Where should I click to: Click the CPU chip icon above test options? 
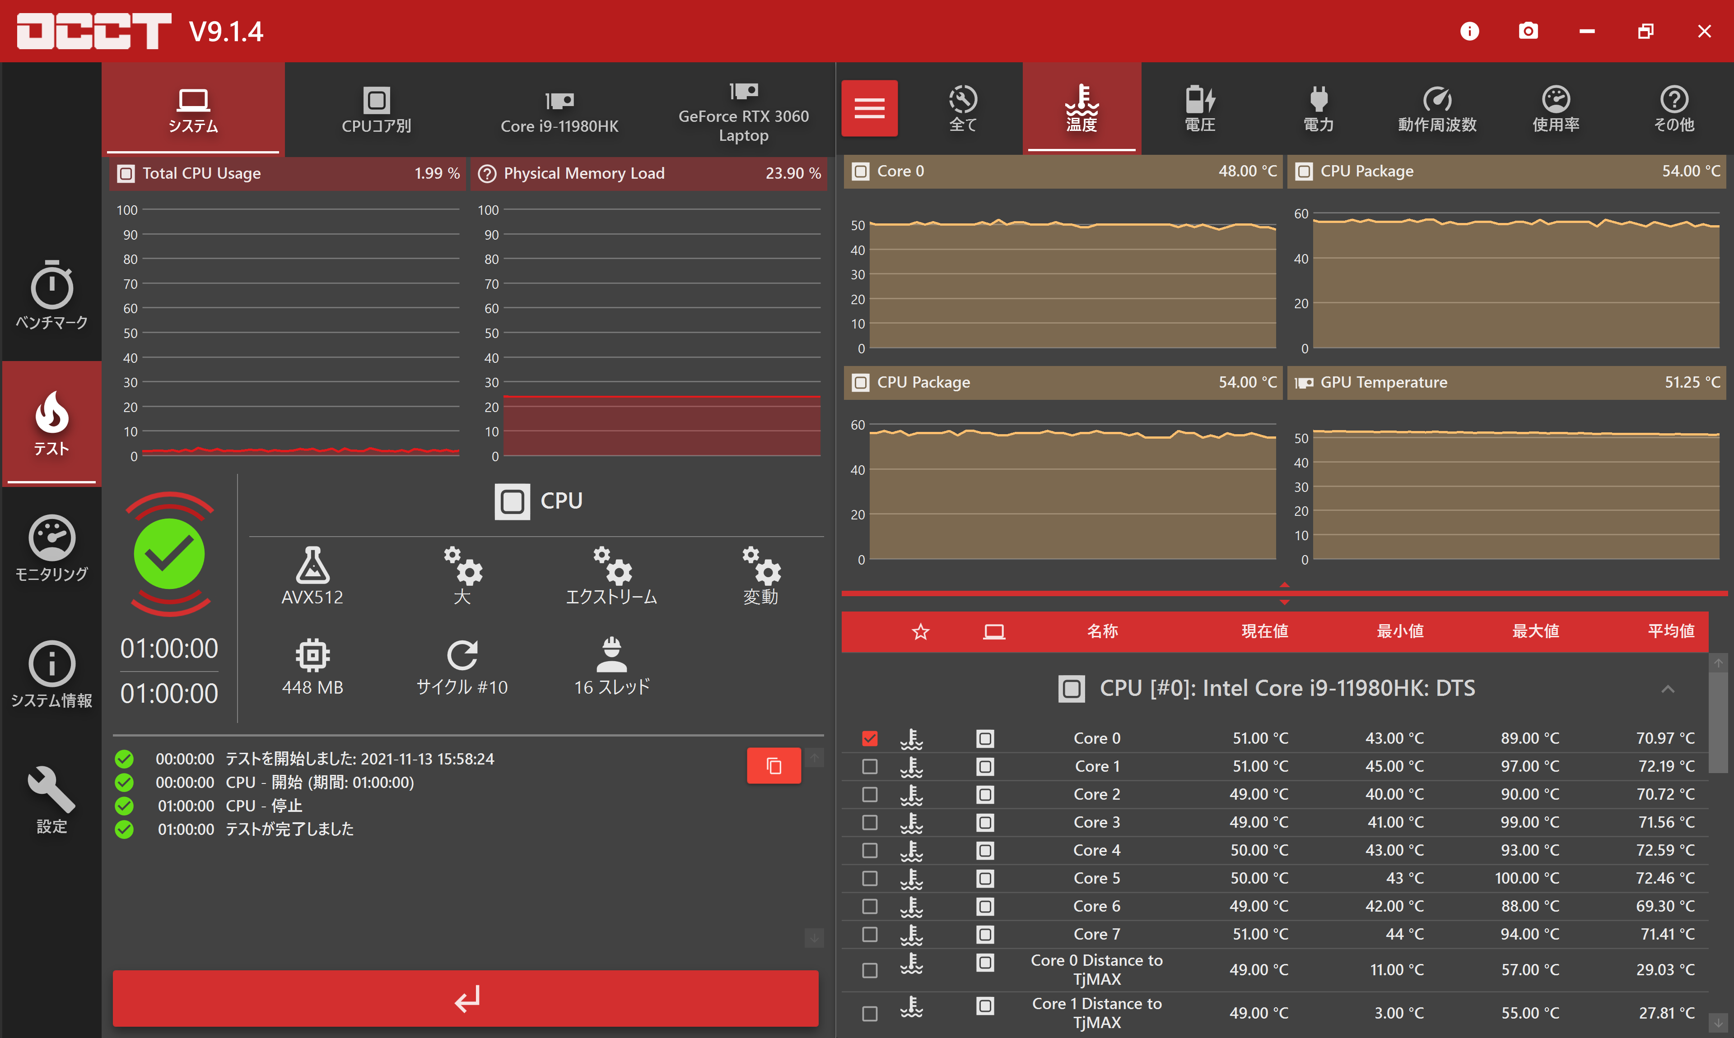[x=512, y=501]
